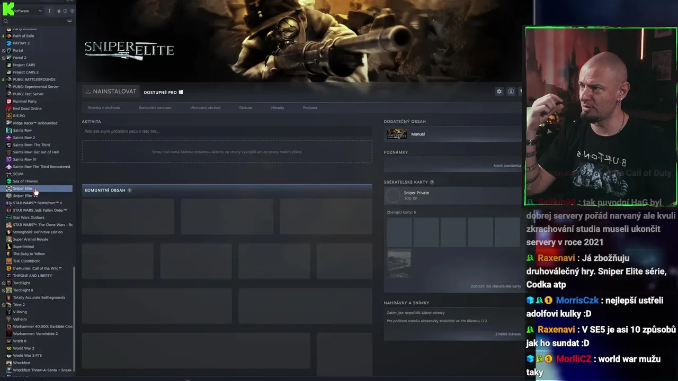
Task: Open Diskuze tab
Action: pyautogui.click(x=246, y=107)
